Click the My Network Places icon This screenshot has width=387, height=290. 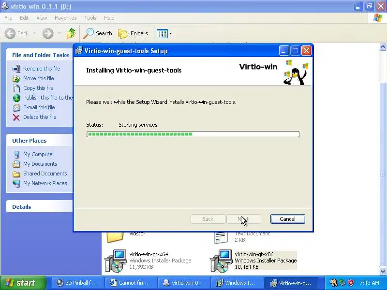[16, 183]
